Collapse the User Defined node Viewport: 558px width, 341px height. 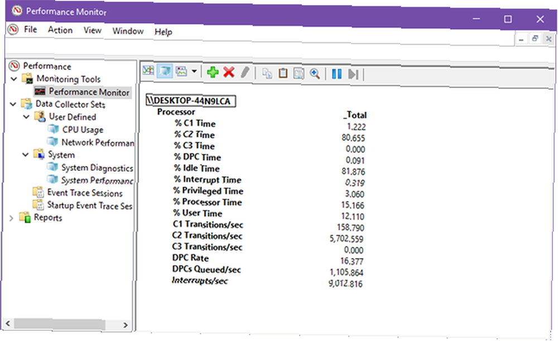tap(26, 116)
